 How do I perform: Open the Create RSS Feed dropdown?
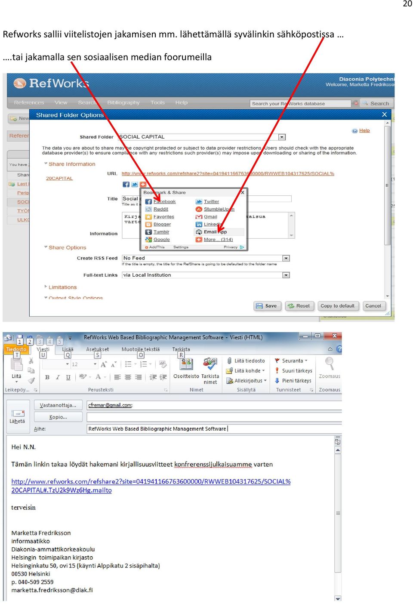pyautogui.click(x=286, y=258)
